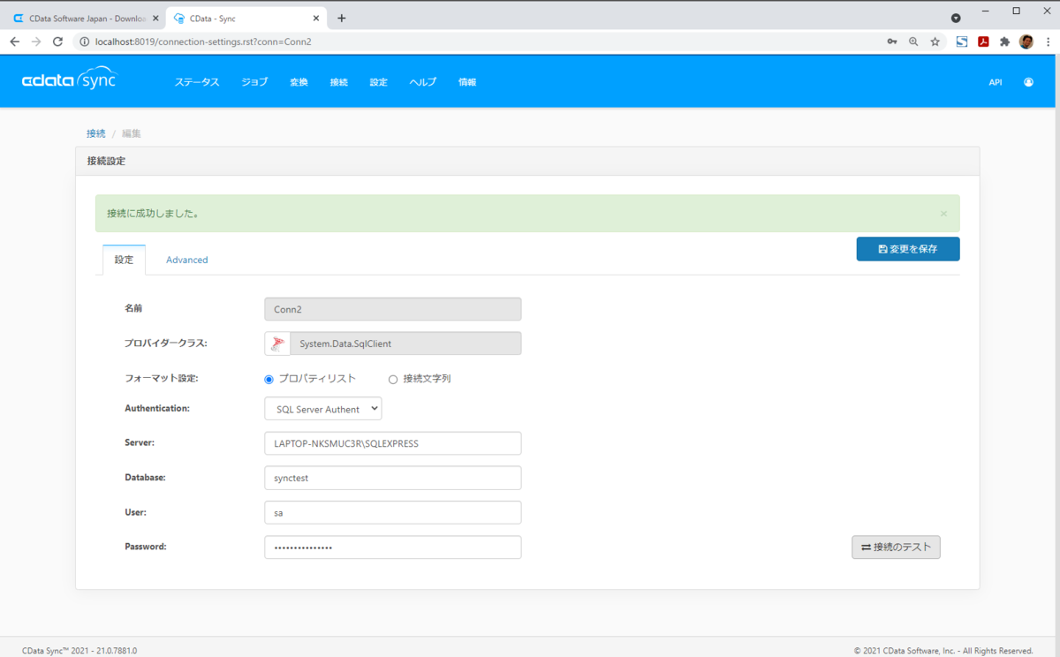
Task: Open the ジョブ menu item
Action: pyautogui.click(x=254, y=82)
